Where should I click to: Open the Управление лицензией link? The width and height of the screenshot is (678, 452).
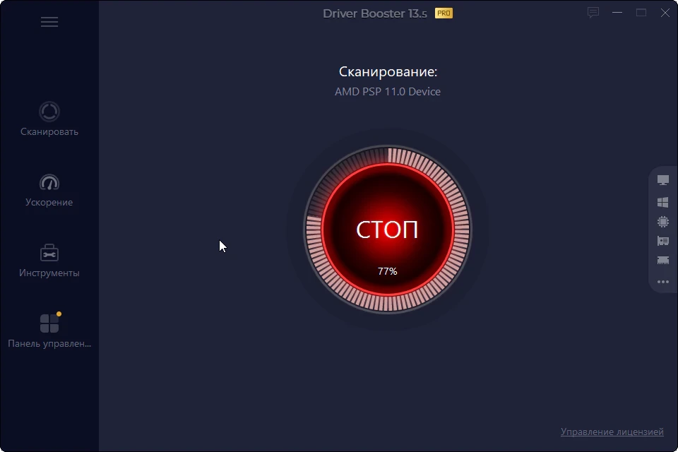click(x=612, y=432)
